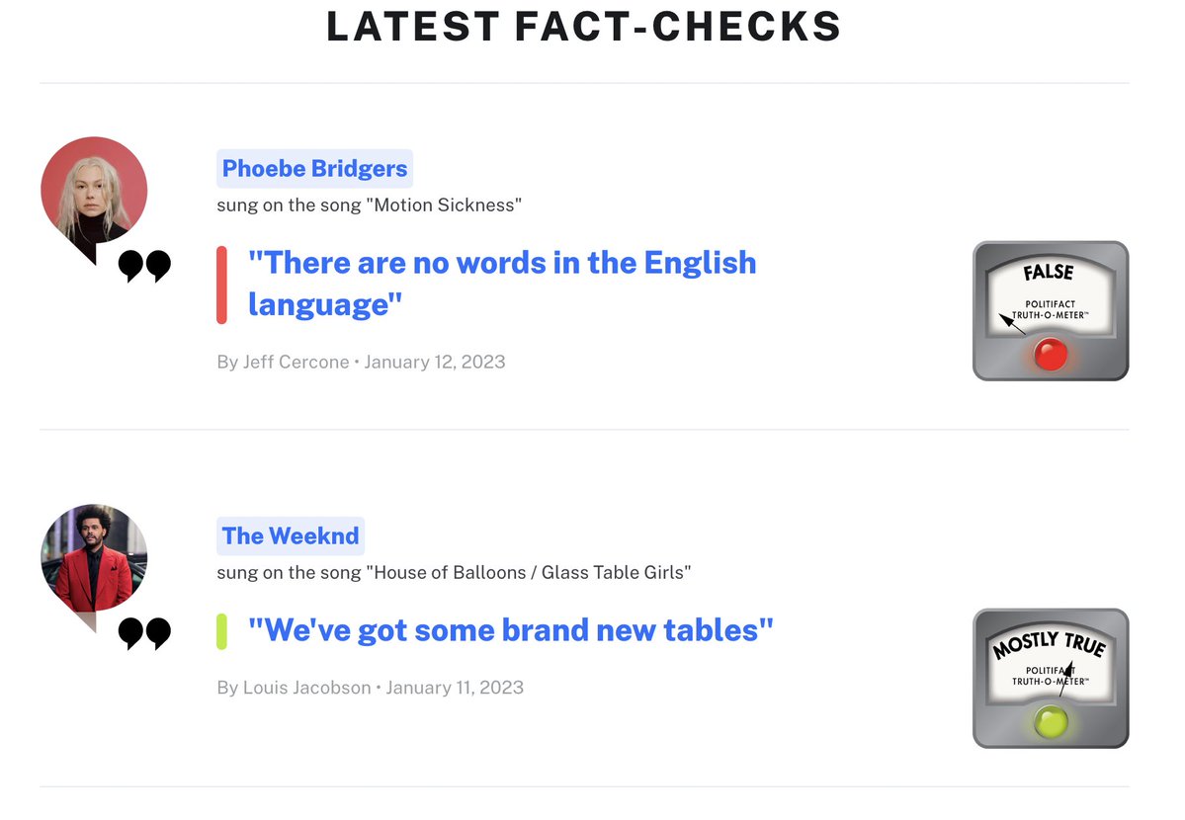The image size is (1185, 820).
Task: Click the quote marks beside The Weeknd's photo
Action: point(144,633)
